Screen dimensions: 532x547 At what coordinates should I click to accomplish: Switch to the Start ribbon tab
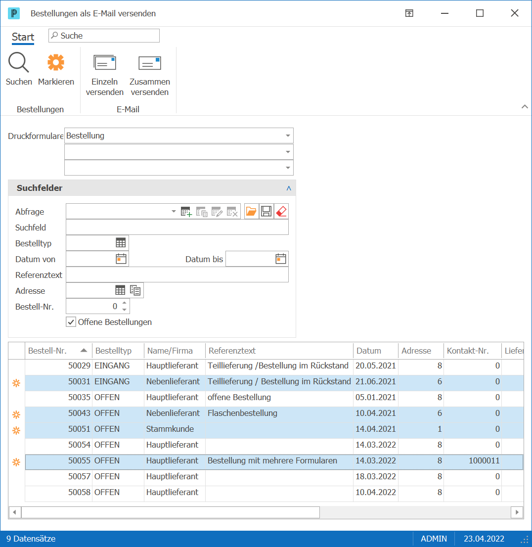[x=23, y=37]
